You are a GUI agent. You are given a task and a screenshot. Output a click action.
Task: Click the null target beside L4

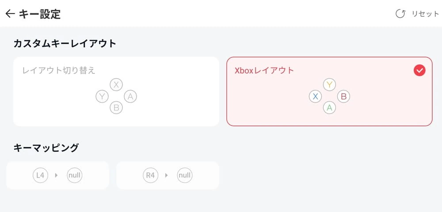click(75, 175)
